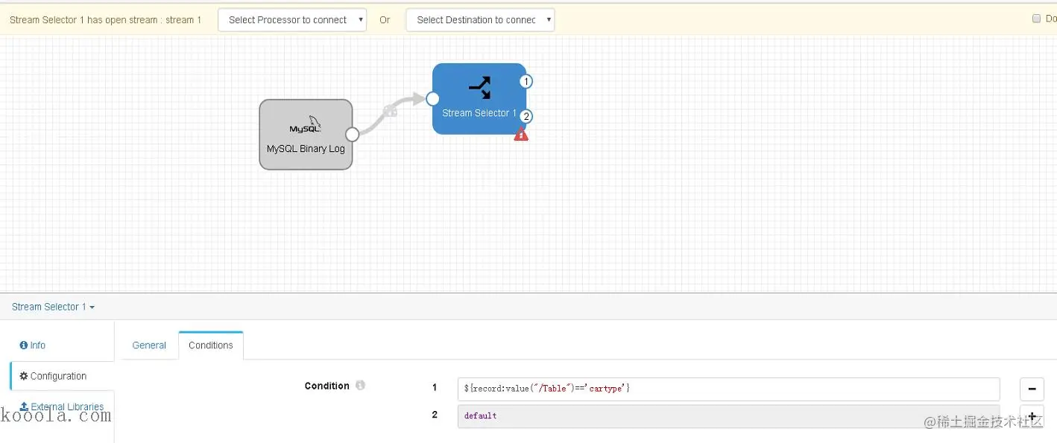Switch to the General tab
Screen dimensions: 1057x443
(149, 345)
